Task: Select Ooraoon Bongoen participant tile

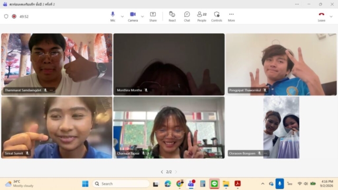Action: point(281,127)
